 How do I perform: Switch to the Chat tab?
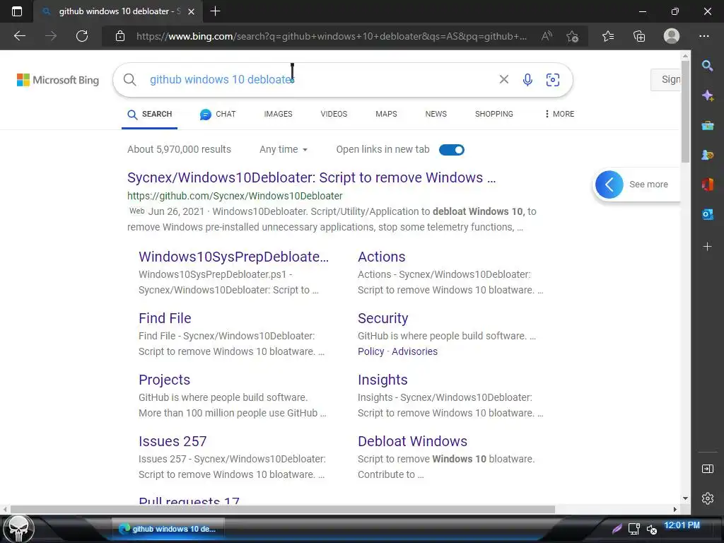218,114
